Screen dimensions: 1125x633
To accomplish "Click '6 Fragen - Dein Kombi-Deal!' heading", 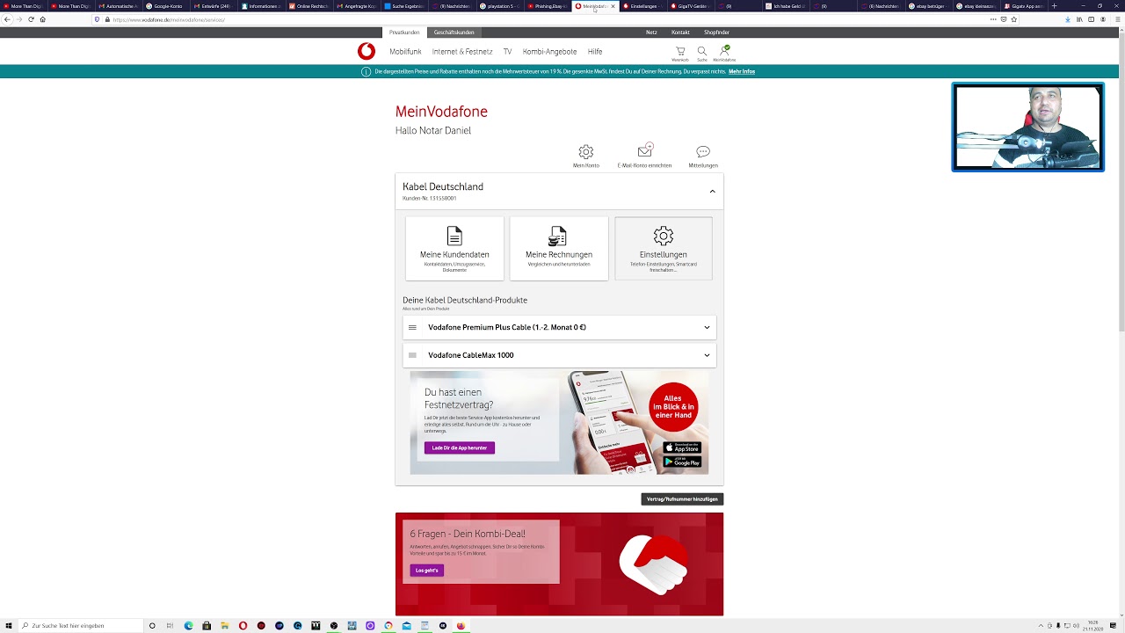I will (x=468, y=534).
